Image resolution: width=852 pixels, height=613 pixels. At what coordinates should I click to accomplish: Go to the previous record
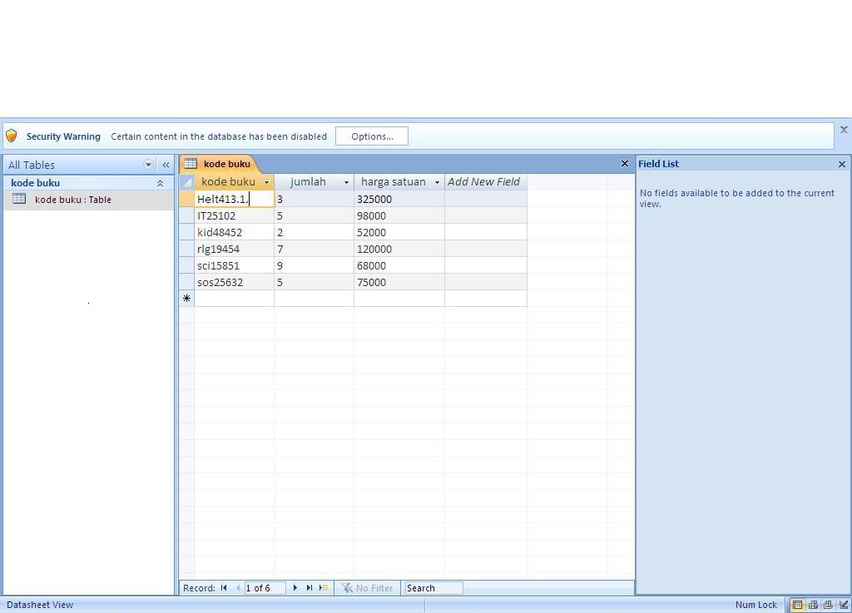click(x=237, y=588)
